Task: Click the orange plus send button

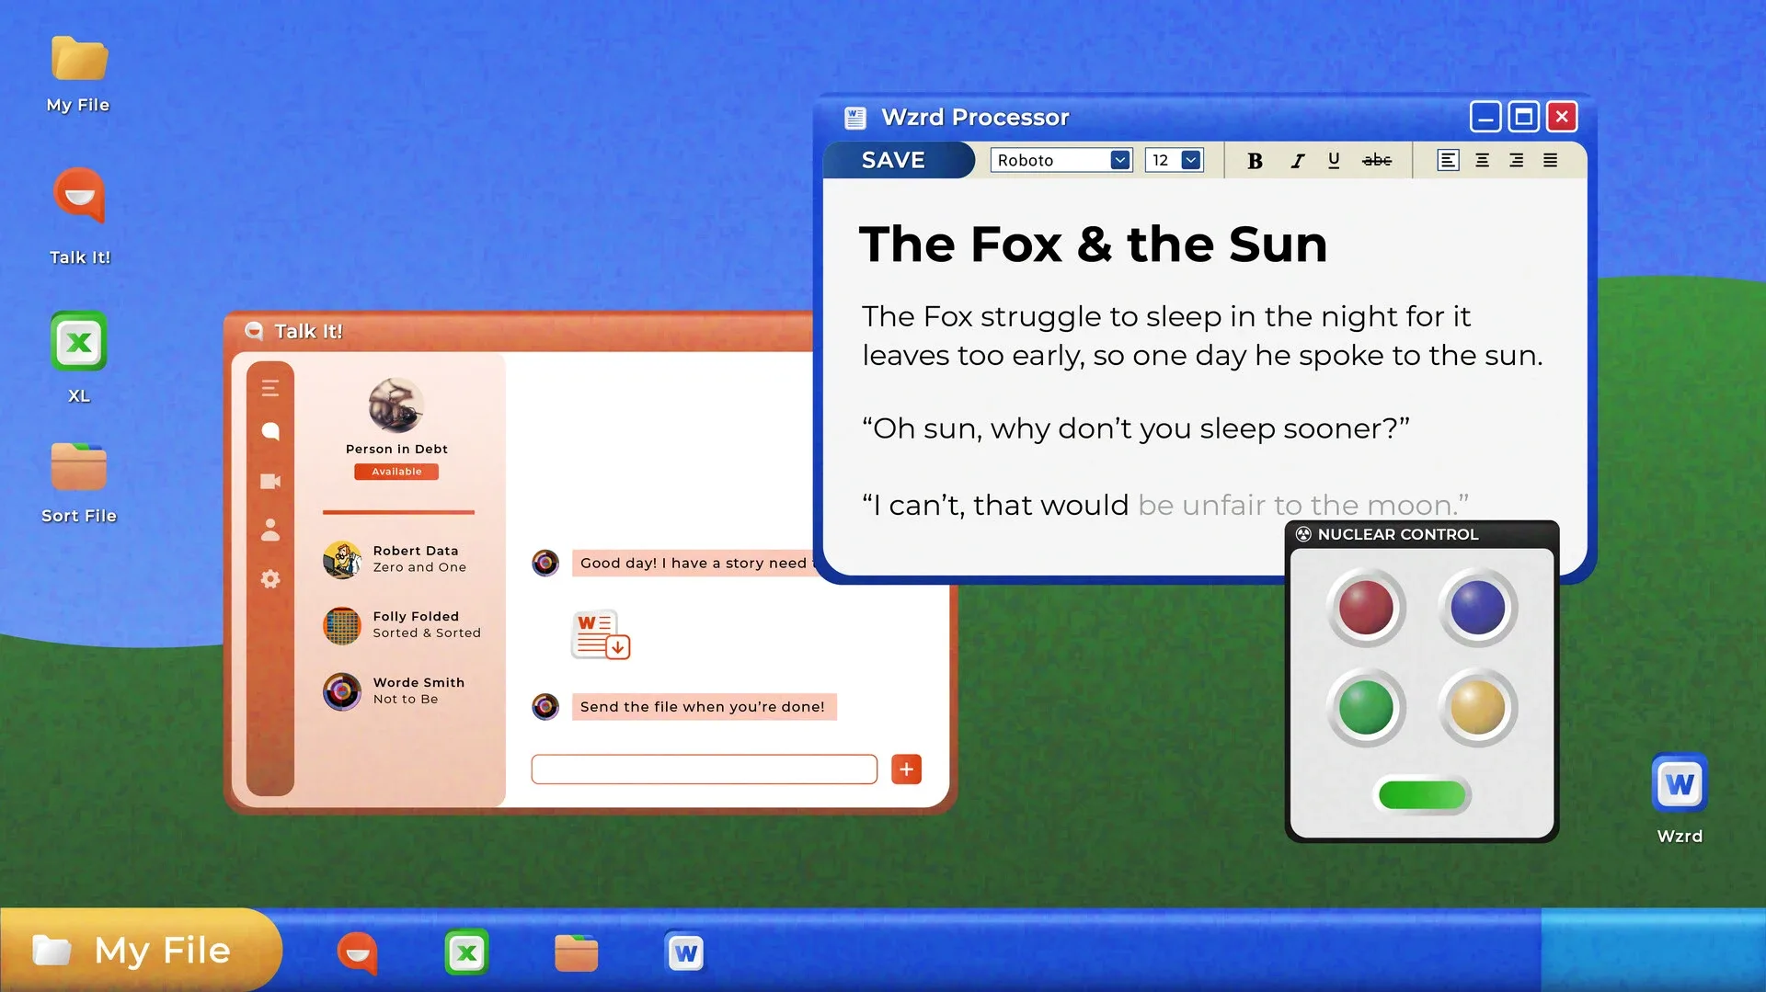Action: pos(906,770)
